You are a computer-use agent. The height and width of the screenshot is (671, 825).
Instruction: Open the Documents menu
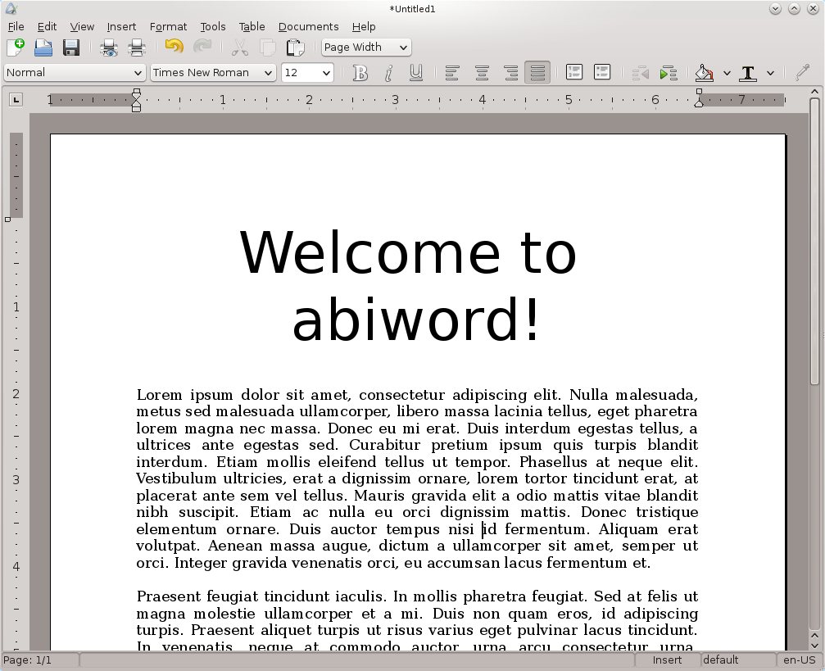[x=308, y=26]
